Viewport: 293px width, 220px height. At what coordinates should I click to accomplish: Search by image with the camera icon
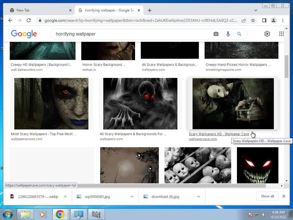[216, 34]
